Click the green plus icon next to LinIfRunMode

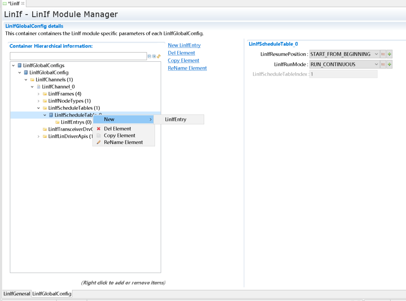pyautogui.click(x=389, y=65)
